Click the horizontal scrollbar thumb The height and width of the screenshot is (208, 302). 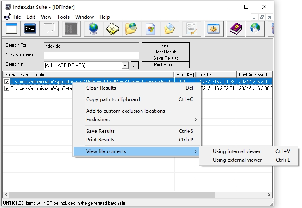tap(112, 195)
